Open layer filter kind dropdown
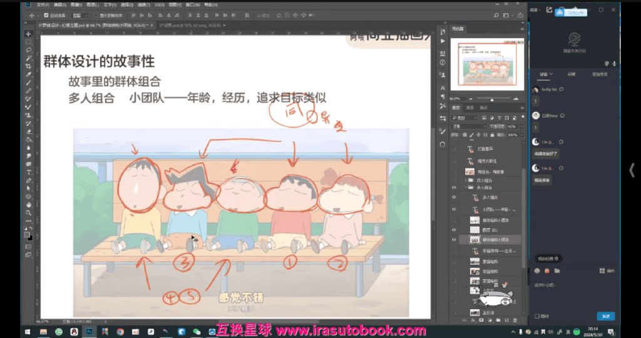The image size is (641, 338). (x=464, y=118)
